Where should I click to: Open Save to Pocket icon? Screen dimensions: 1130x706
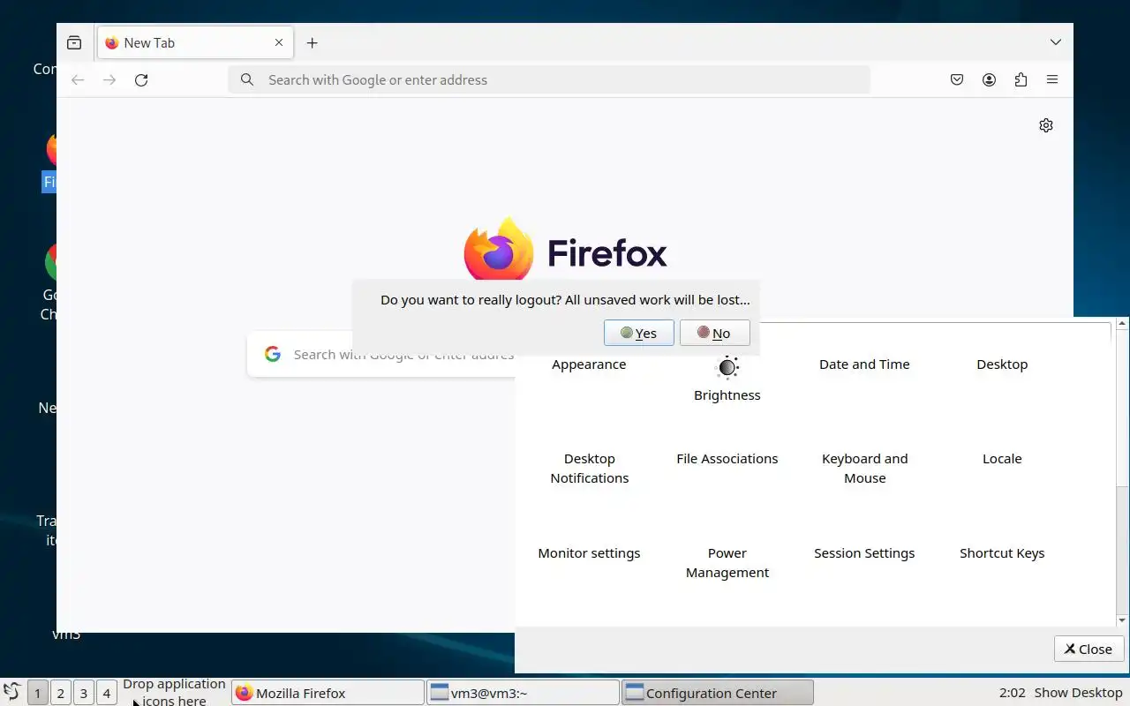coord(957,79)
